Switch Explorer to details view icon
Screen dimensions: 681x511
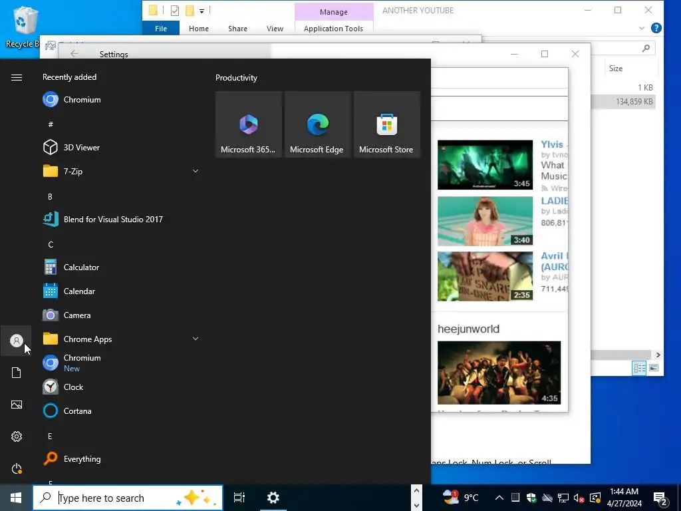[x=639, y=368]
